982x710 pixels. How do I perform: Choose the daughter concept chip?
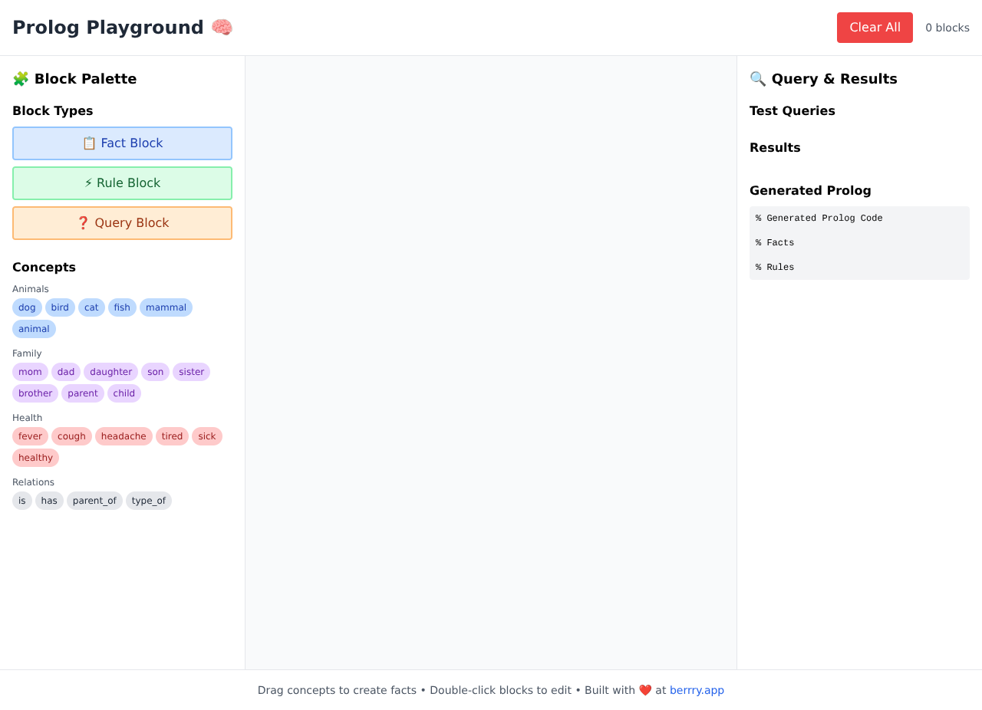(110, 372)
